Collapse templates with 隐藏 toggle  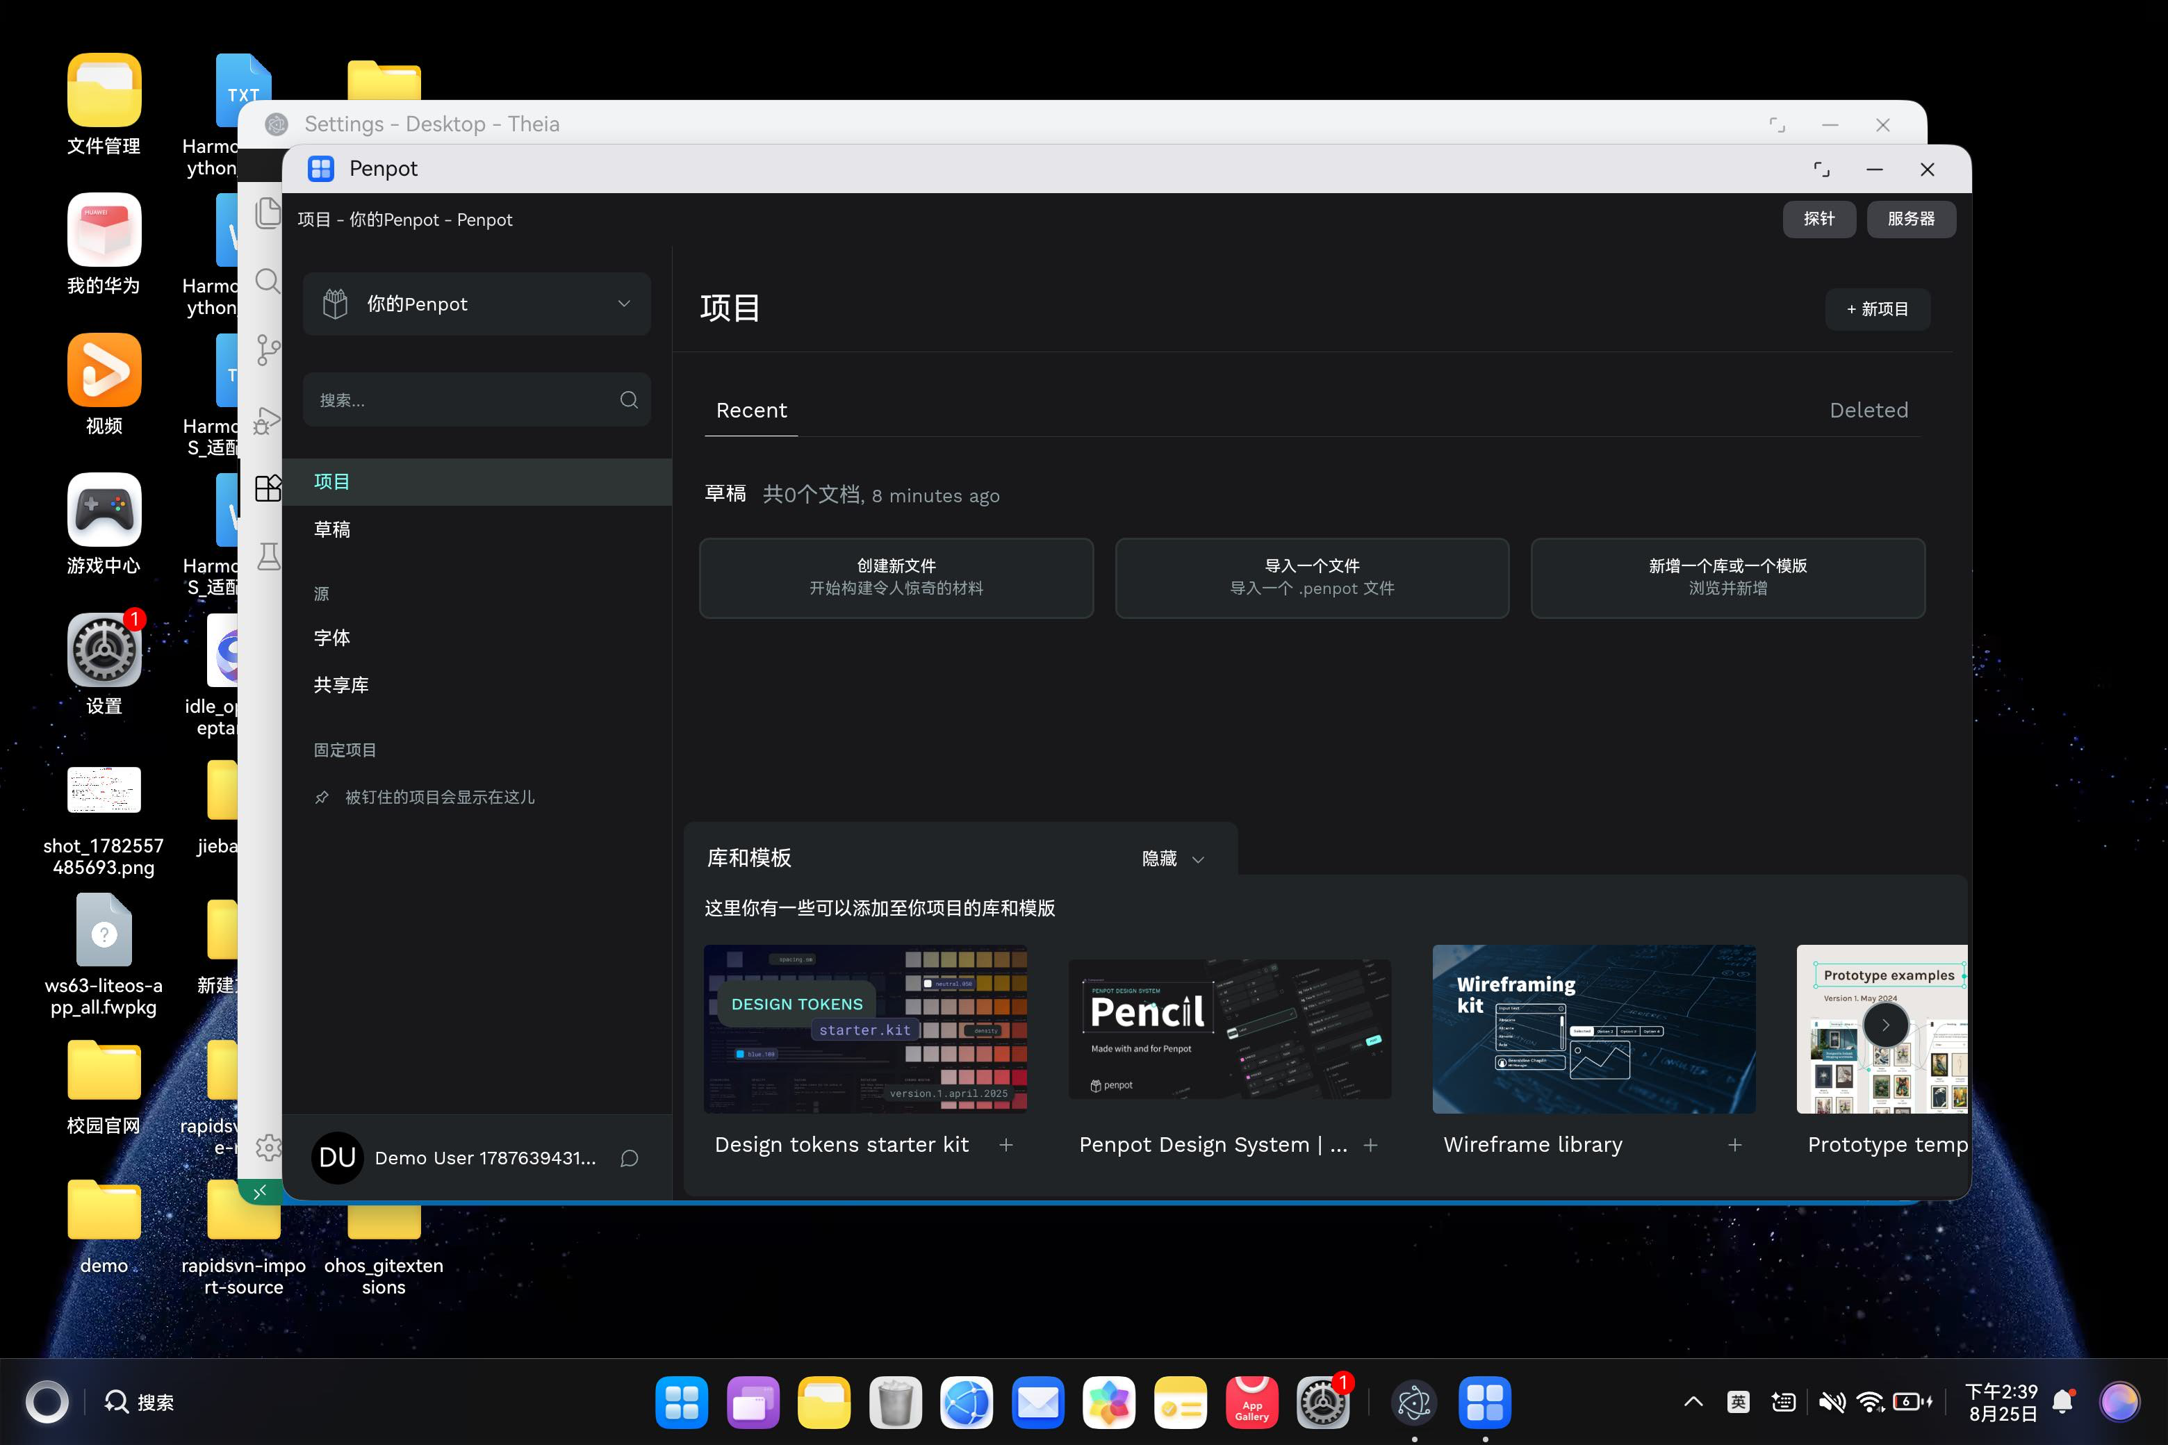pyautogui.click(x=1172, y=859)
